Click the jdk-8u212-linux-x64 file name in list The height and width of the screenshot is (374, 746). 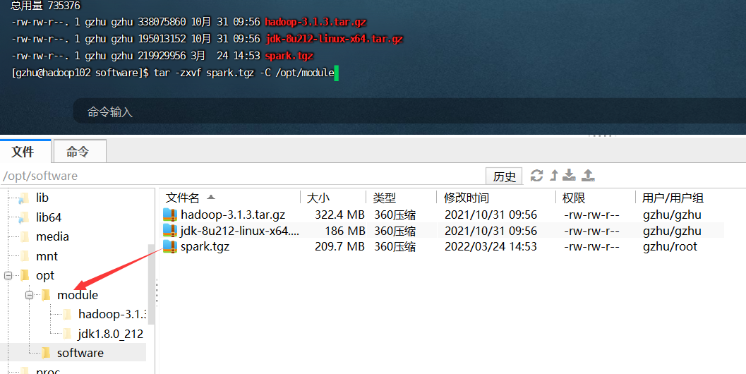click(x=240, y=231)
